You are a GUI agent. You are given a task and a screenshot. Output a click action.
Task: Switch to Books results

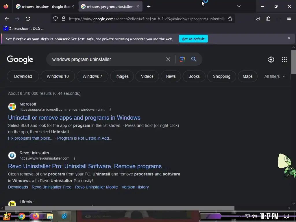point(194,76)
